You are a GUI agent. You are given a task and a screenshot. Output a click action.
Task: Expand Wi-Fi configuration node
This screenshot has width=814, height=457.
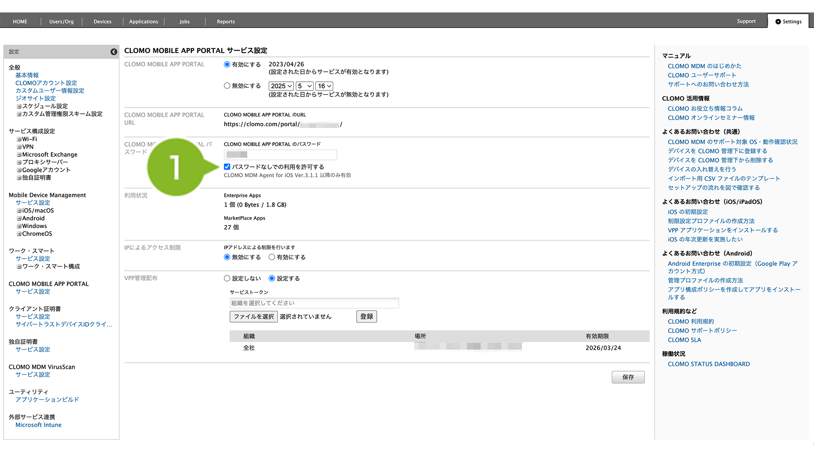pos(19,139)
